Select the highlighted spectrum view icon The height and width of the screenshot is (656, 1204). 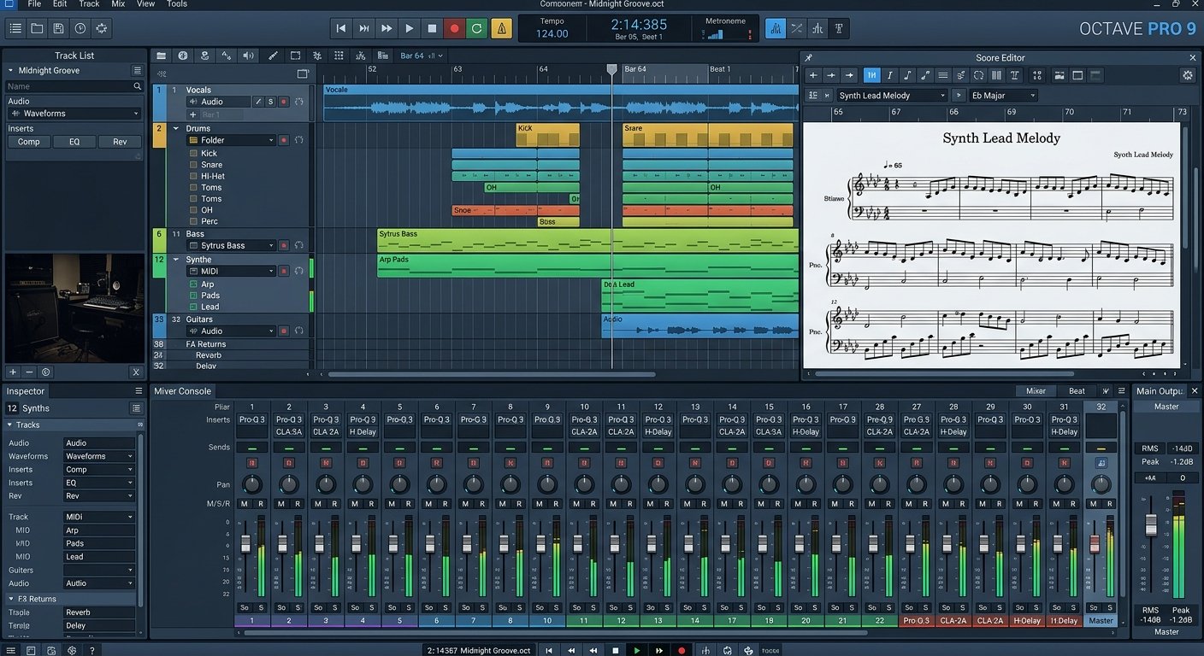(x=776, y=28)
